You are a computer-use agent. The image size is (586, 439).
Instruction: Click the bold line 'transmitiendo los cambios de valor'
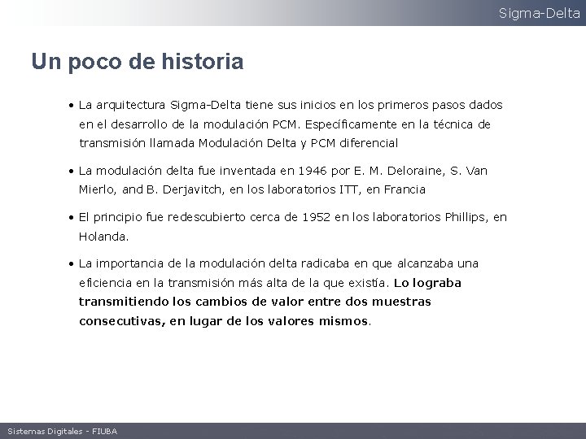(x=255, y=302)
